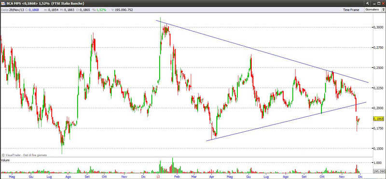Select the upper descending blue trendline
Viewport: 386px width, 179px height.
coord(262,51)
